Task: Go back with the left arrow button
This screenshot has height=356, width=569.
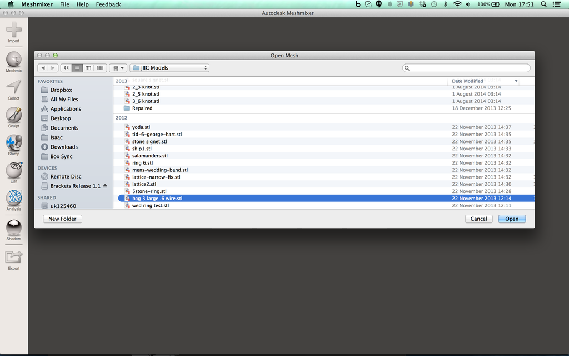Action: tap(43, 68)
